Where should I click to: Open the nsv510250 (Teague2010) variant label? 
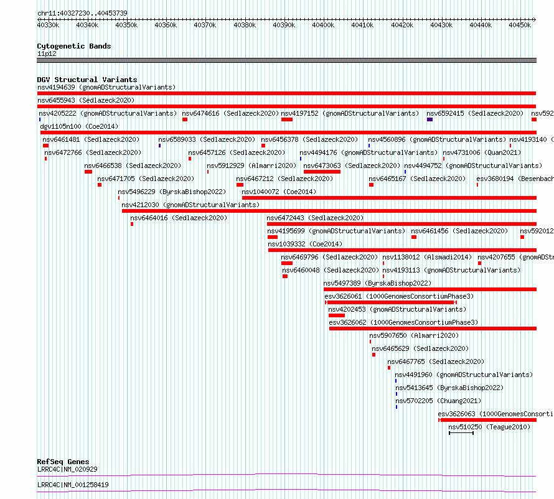coord(489,427)
